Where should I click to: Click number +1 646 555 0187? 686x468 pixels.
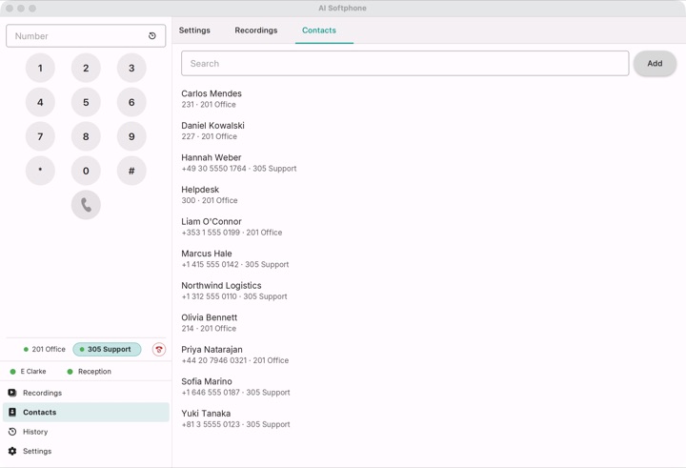pos(211,393)
